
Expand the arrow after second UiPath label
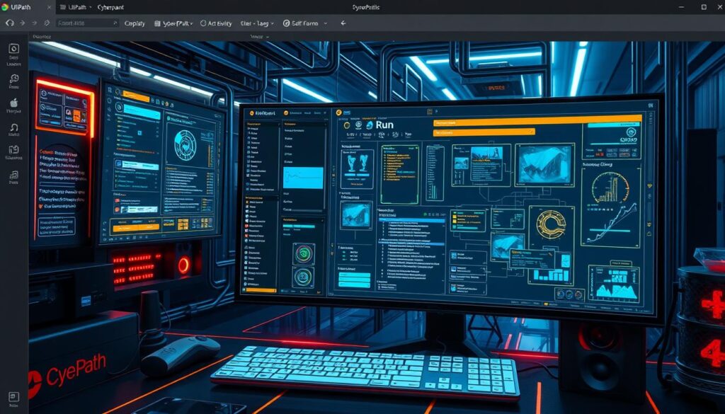tap(90, 7)
